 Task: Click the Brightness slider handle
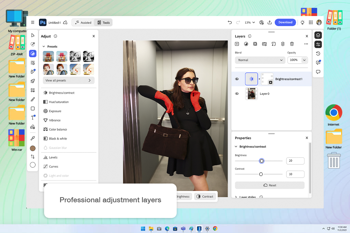261,161
